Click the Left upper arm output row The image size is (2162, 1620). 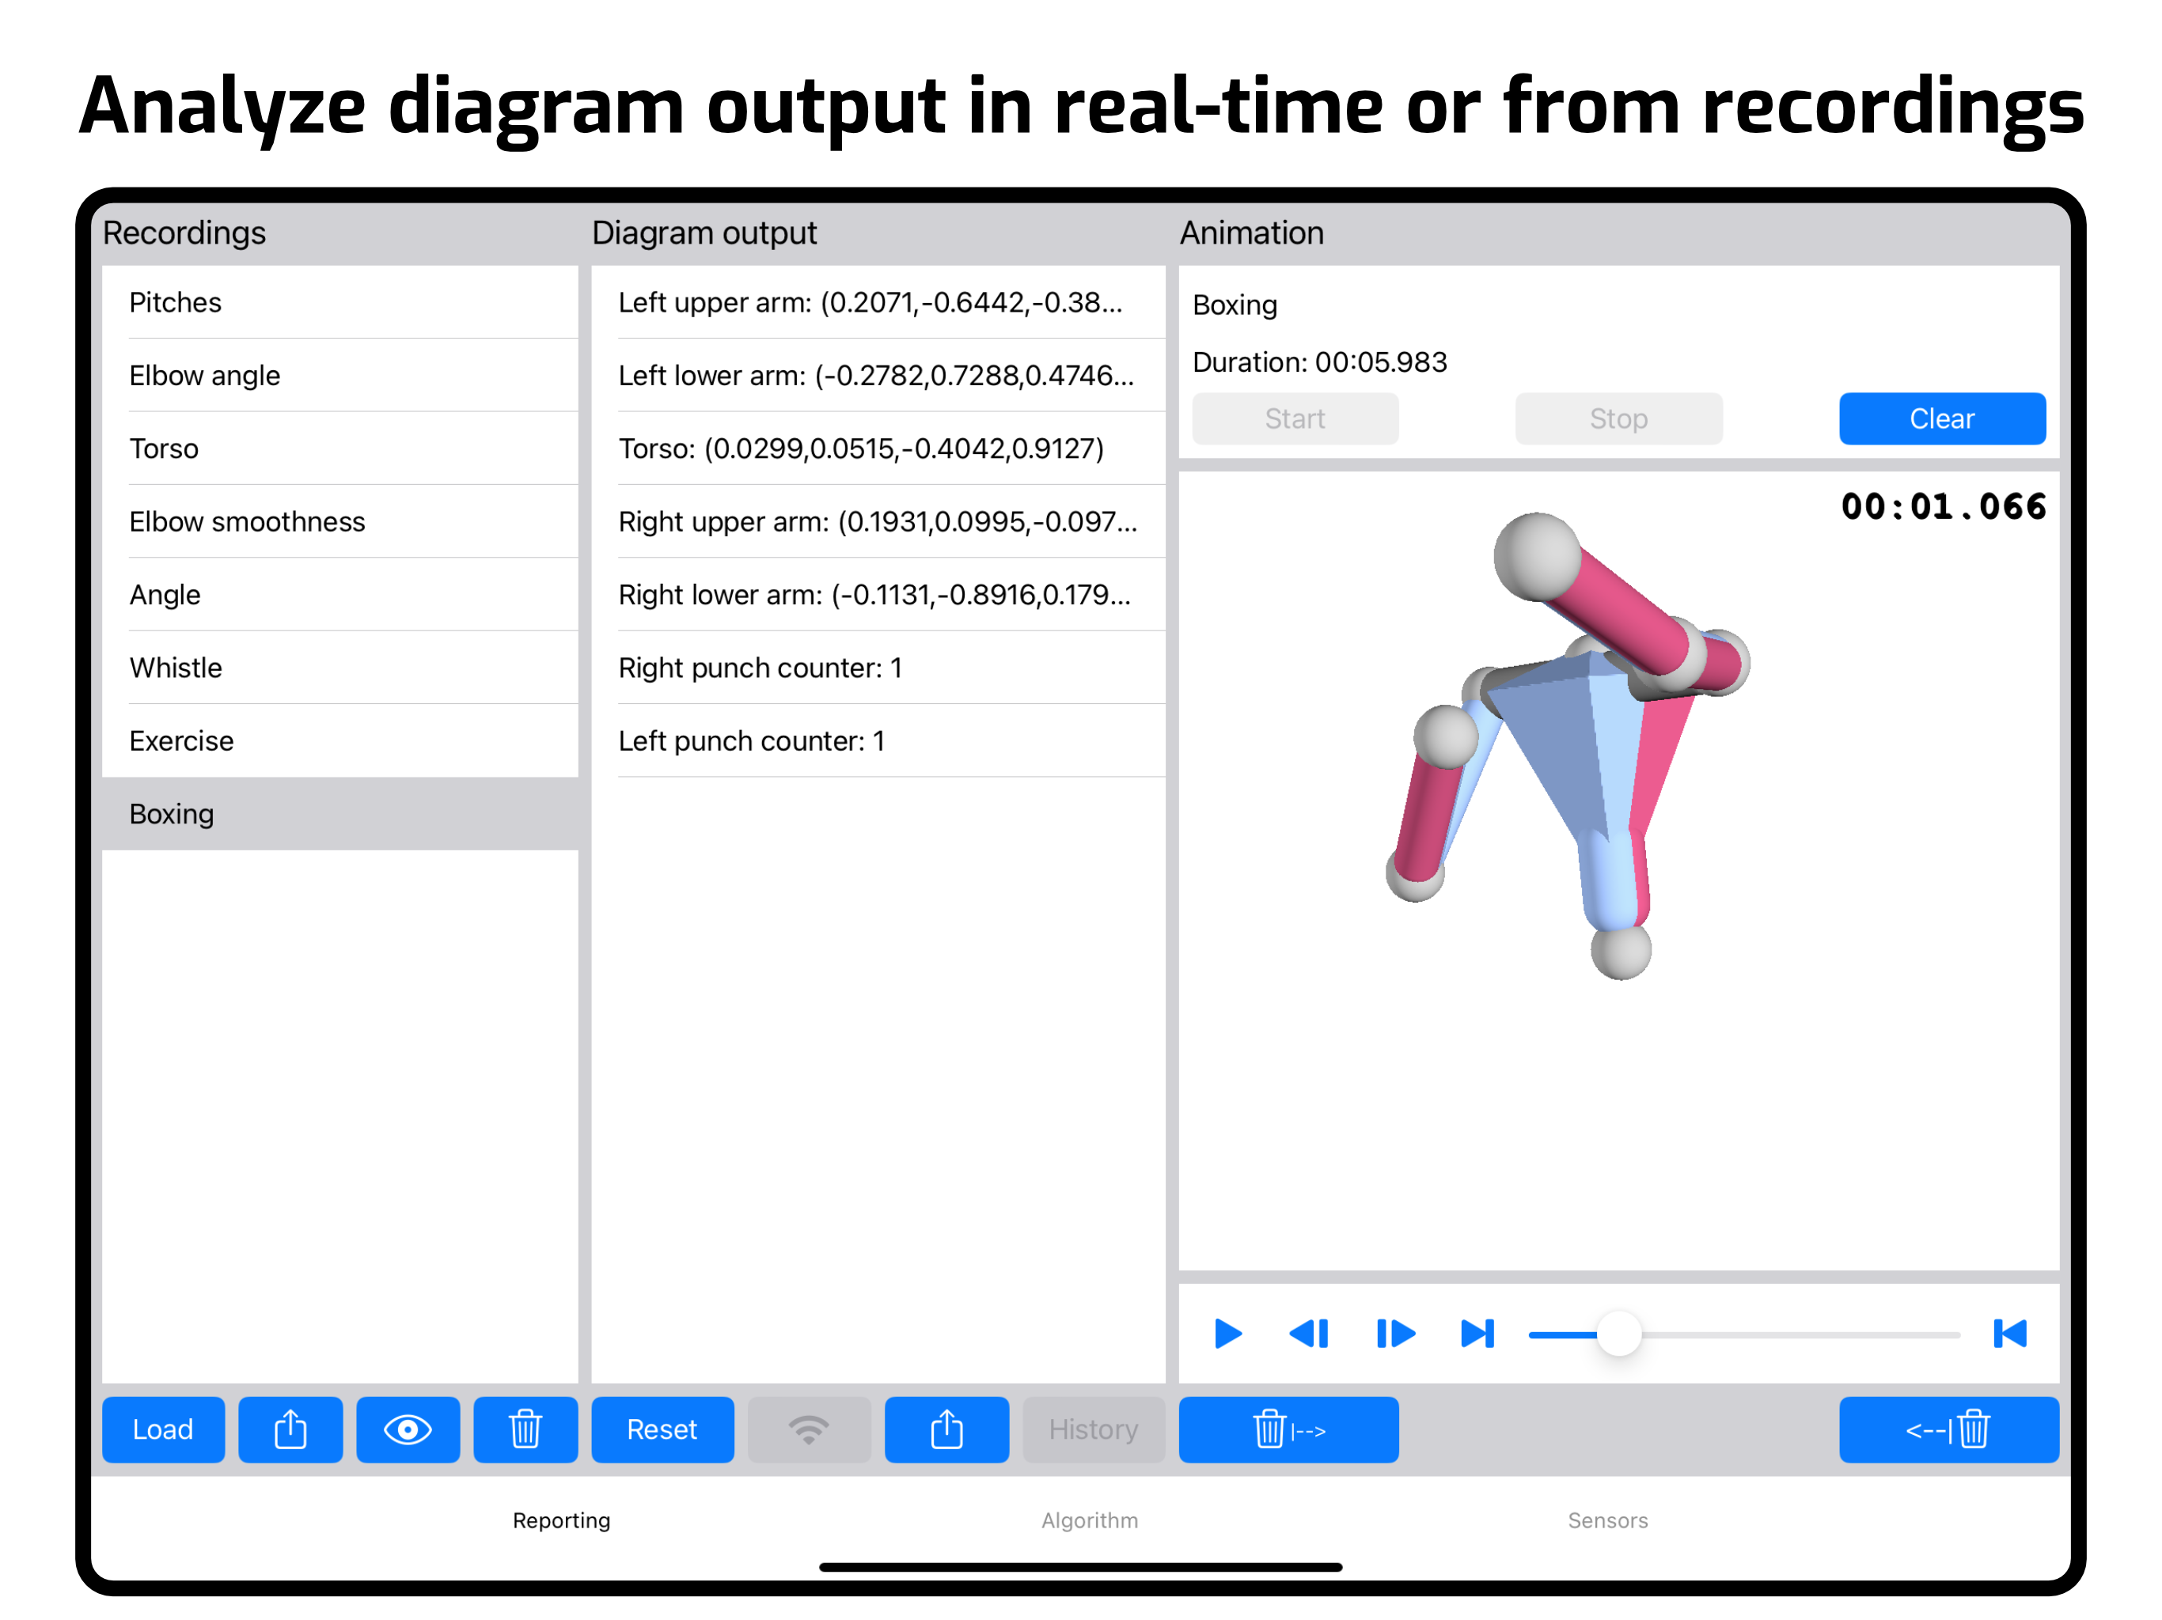point(878,303)
